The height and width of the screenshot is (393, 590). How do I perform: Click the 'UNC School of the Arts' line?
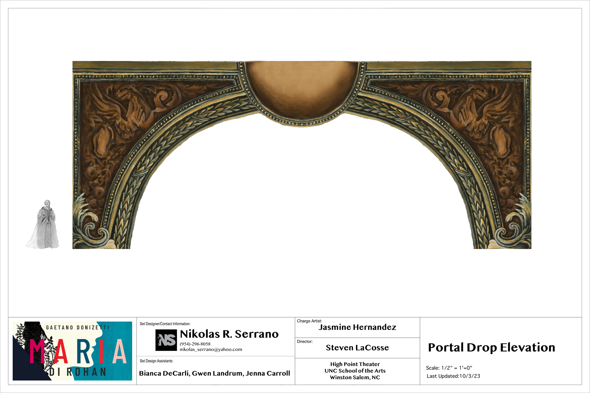pyautogui.click(x=355, y=371)
